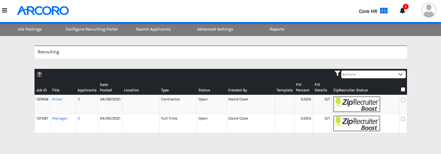Select job ID 137587 cell
This screenshot has height=154, width=441.
[x=42, y=118]
